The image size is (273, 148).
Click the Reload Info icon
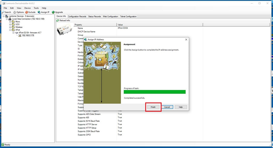pyautogui.click(x=58, y=21)
